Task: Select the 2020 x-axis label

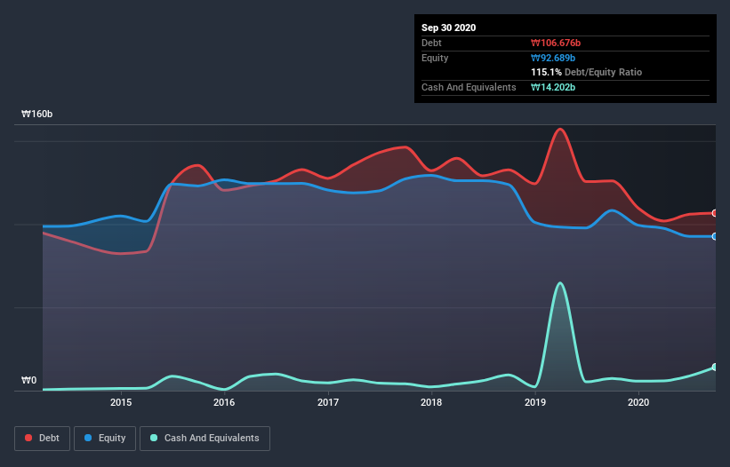Action: [638, 402]
